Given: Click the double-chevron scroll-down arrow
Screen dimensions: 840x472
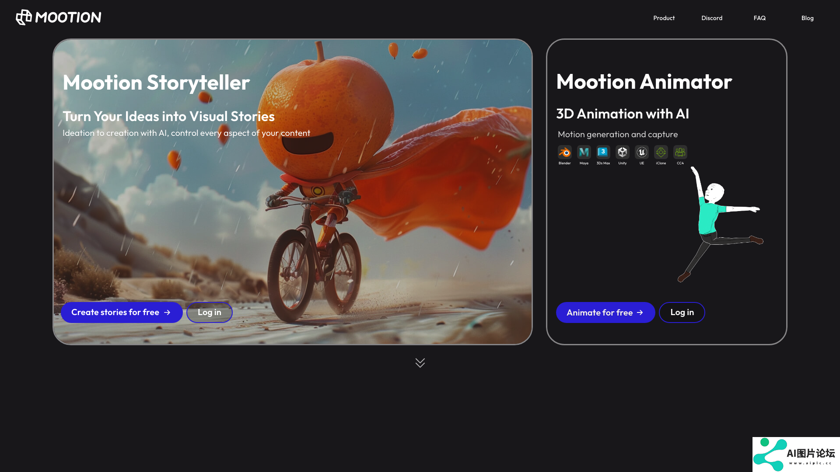Looking at the screenshot, I should [x=420, y=363].
